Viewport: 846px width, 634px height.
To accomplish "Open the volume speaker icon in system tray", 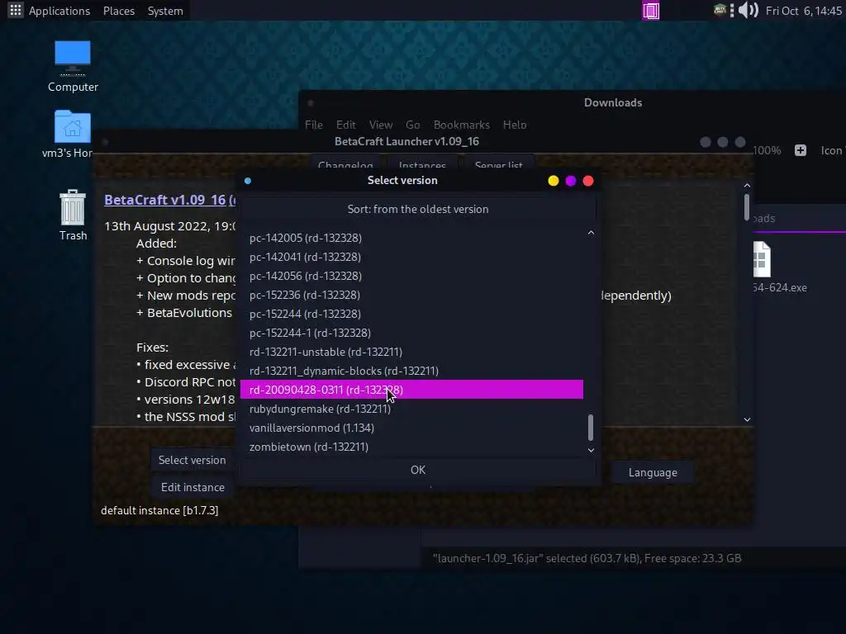I will point(748,10).
